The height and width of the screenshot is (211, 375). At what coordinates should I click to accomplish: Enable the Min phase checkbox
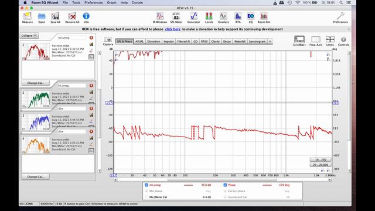[146, 191]
